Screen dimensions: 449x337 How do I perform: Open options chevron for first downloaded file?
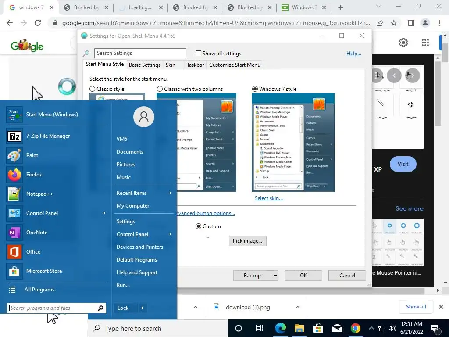click(x=195, y=308)
